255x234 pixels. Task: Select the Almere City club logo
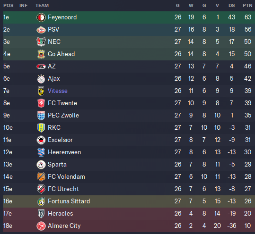coord(41,226)
